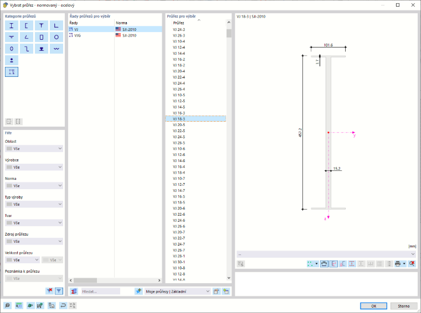
Task: Select the double-angle section category icon
Action: pos(12,37)
